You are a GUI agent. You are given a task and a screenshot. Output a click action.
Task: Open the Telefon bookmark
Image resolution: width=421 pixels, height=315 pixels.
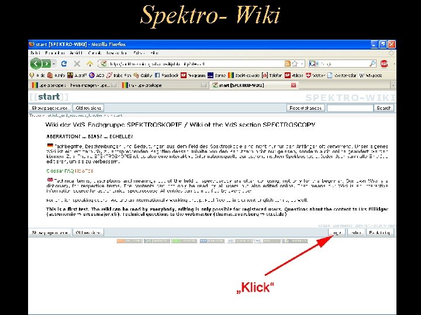pos(272,75)
